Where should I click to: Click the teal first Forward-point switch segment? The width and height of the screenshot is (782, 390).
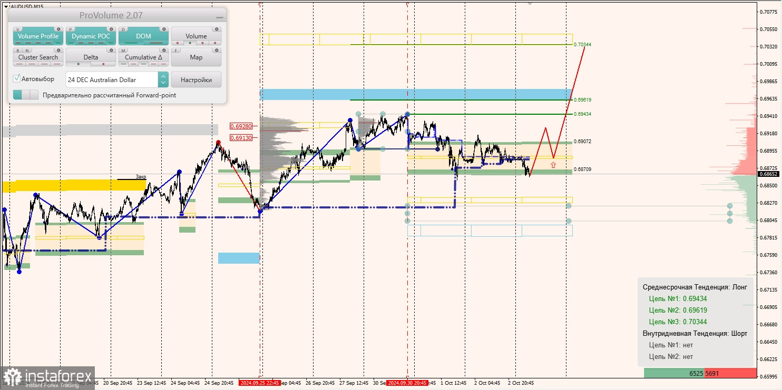coord(17,95)
